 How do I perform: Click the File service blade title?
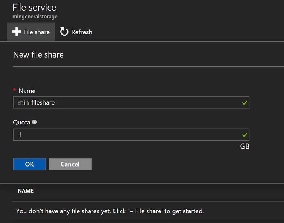pos(35,7)
